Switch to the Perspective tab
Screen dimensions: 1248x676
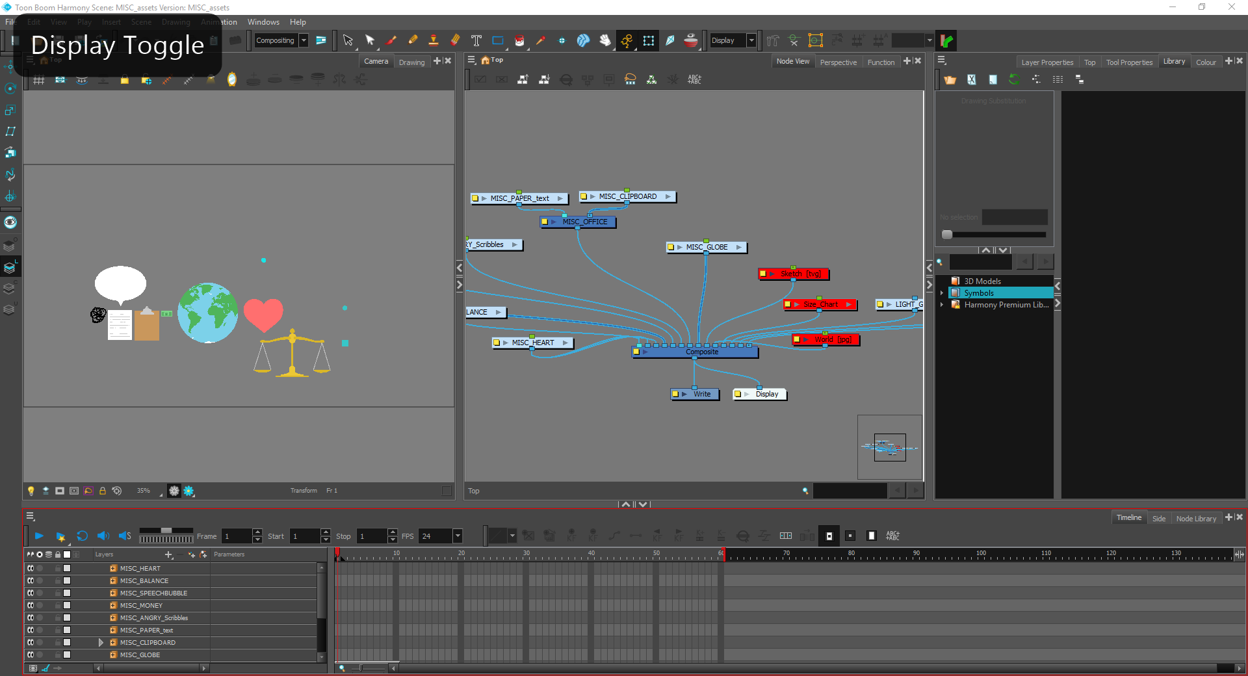pyautogui.click(x=838, y=62)
